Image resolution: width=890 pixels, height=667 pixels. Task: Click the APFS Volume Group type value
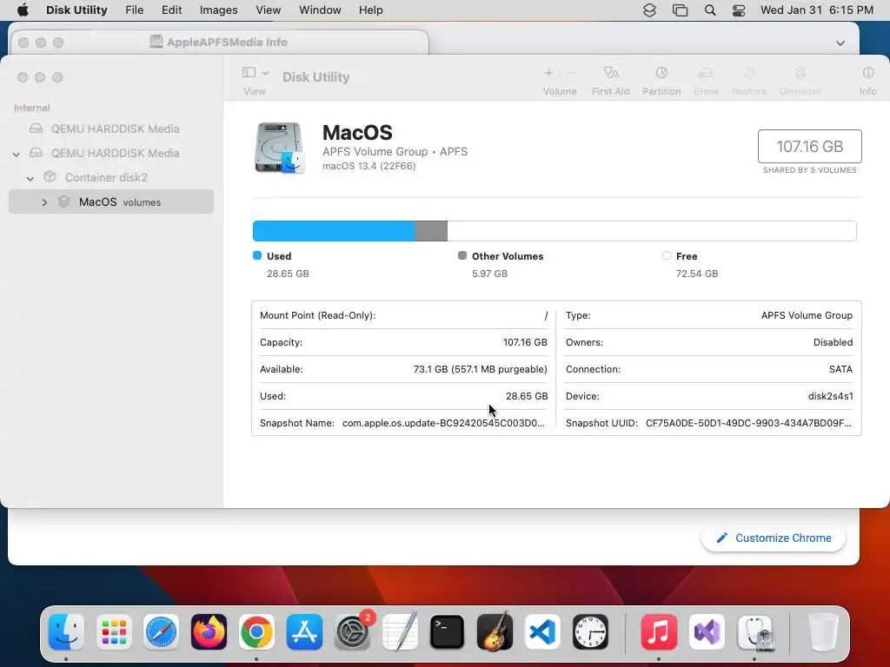(x=807, y=315)
